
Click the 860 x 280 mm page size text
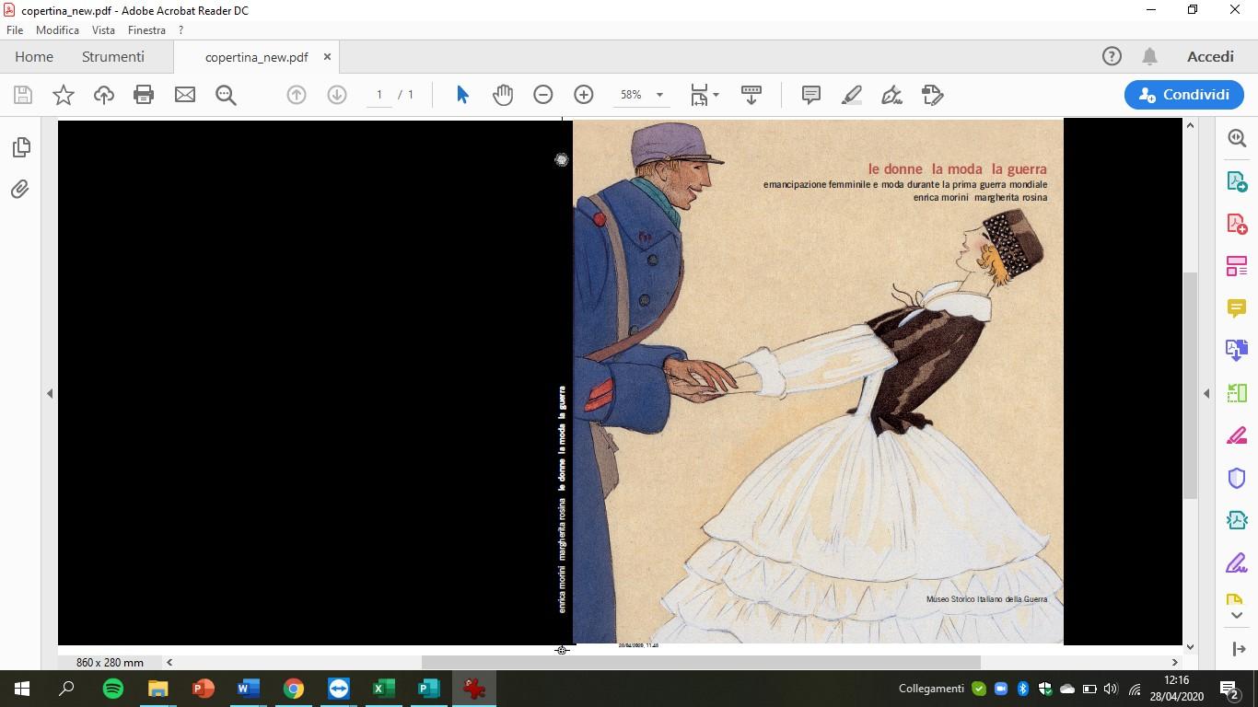click(110, 662)
